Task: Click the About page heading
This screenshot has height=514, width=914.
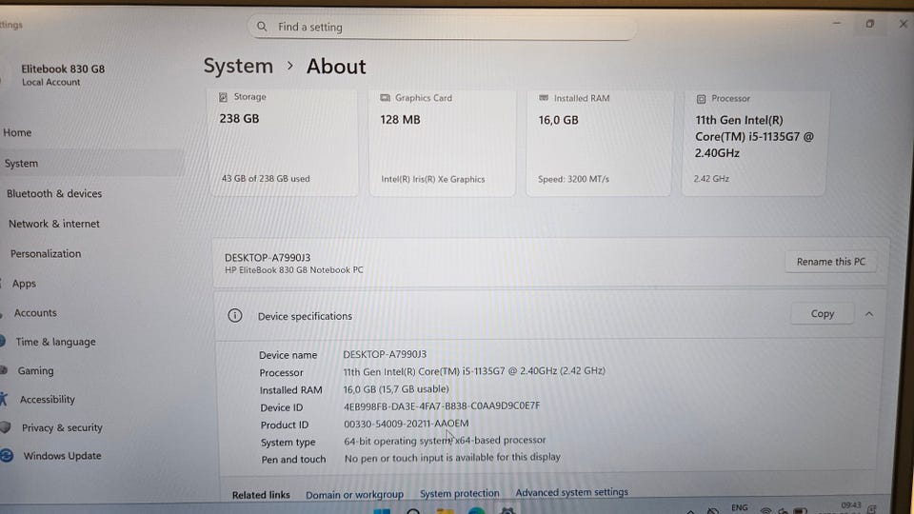Action: pyautogui.click(x=336, y=67)
